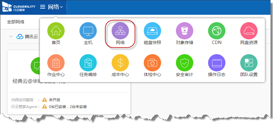Viewport: 273px width, 124px height.
Task: Open 作业中心 job center icon
Action: coord(56,63)
